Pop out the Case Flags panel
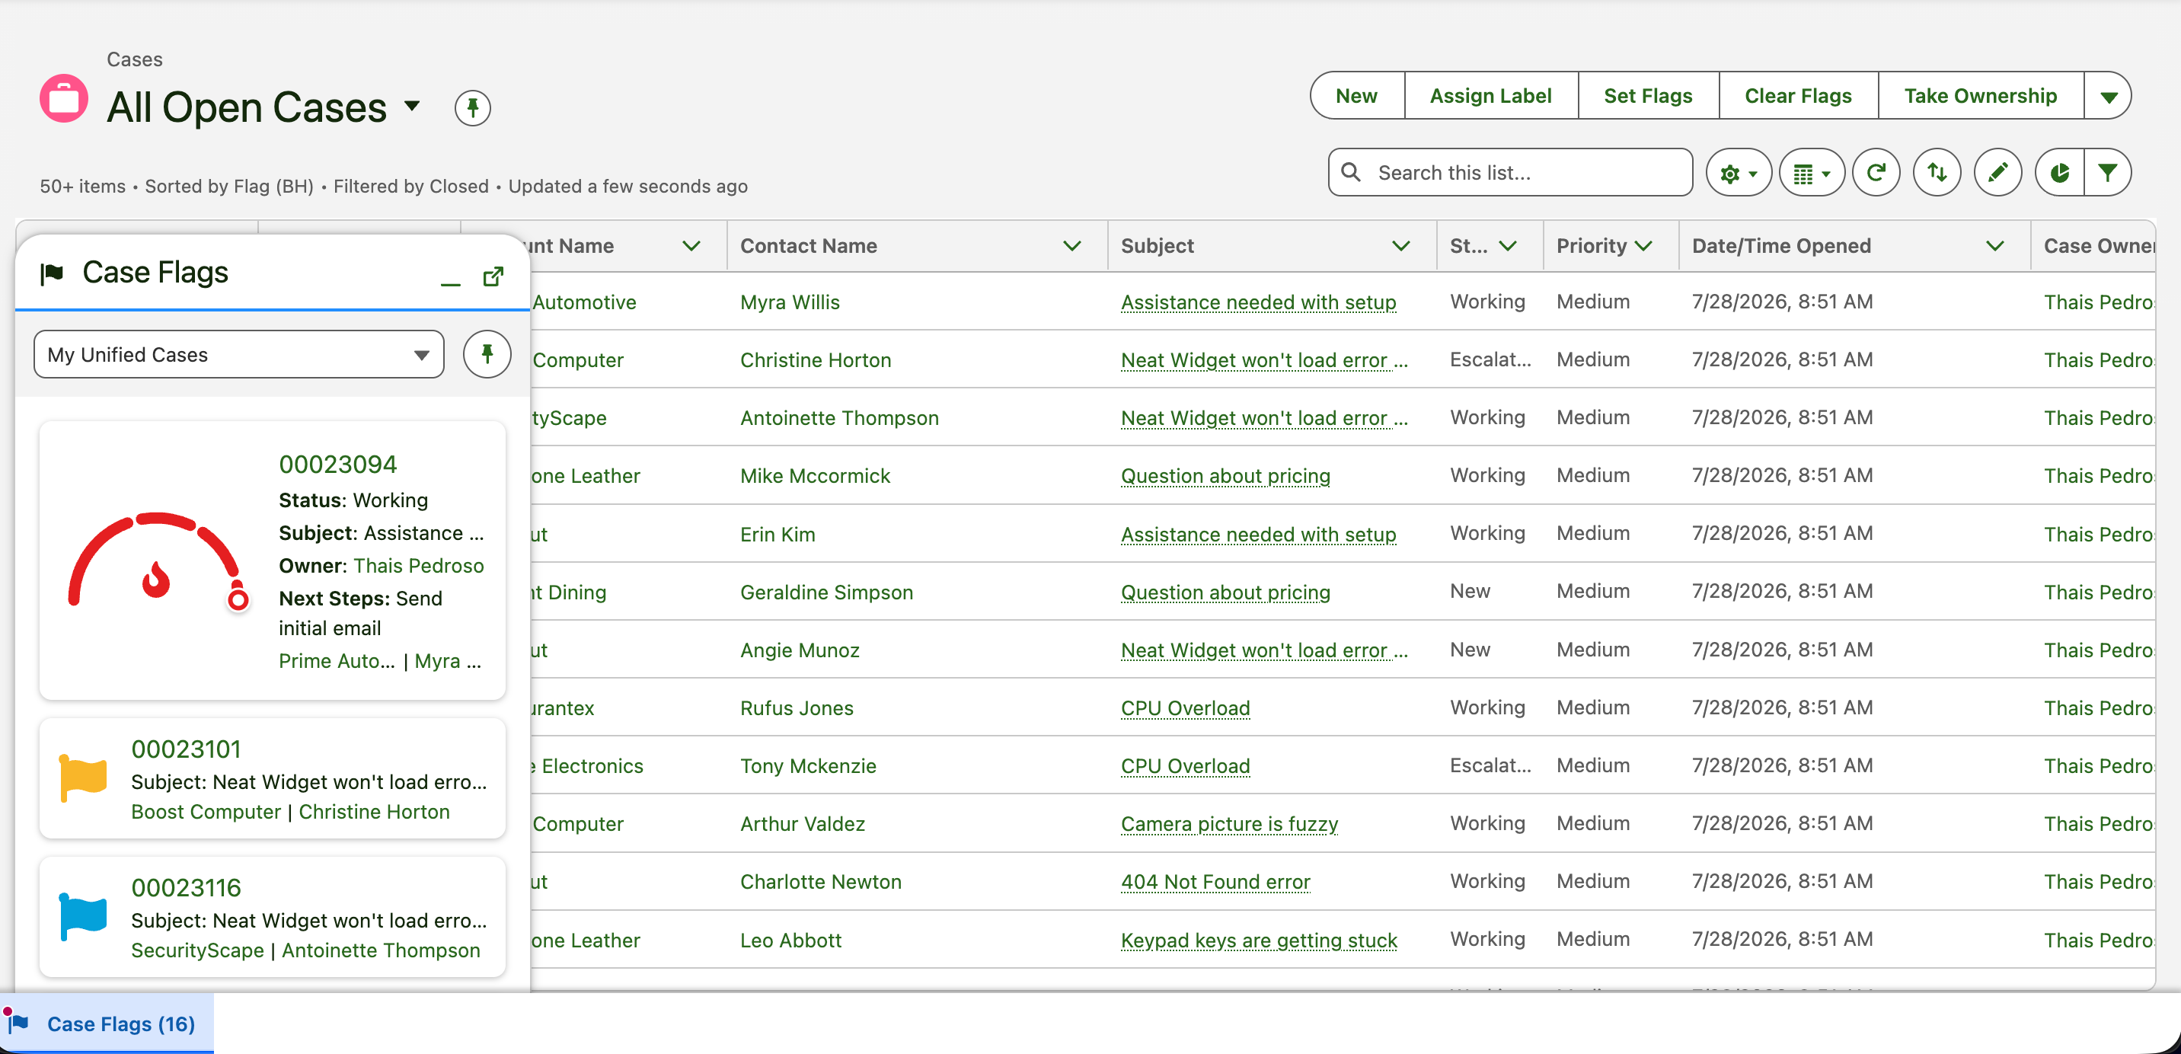 493,277
